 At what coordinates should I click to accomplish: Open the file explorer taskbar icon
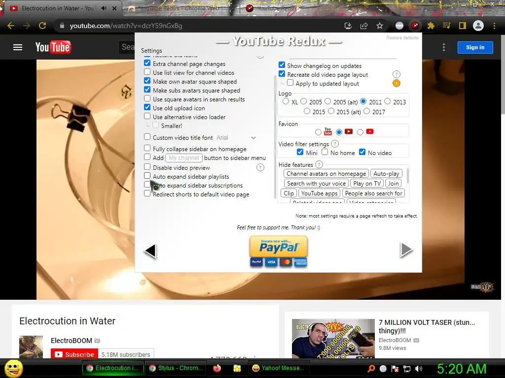237,368
